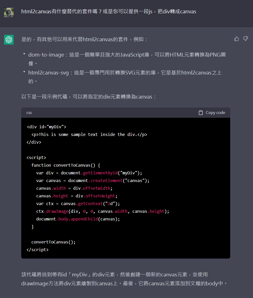
Task: Click the dom-to-image bullet text
Action: click(x=127, y=59)
